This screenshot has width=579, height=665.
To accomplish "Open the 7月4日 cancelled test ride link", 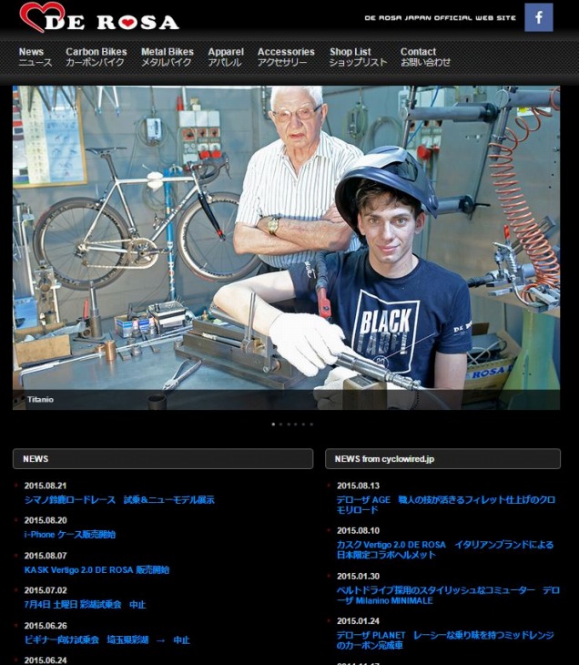I will (86, 604).
